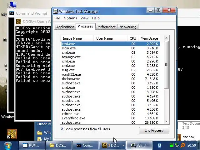Image resolution: width=200 pixels, height=150 pixels.
Task: Select svchost.exe using 8 908 K memory
Action: pyautogui.click(x=111, y=92)
